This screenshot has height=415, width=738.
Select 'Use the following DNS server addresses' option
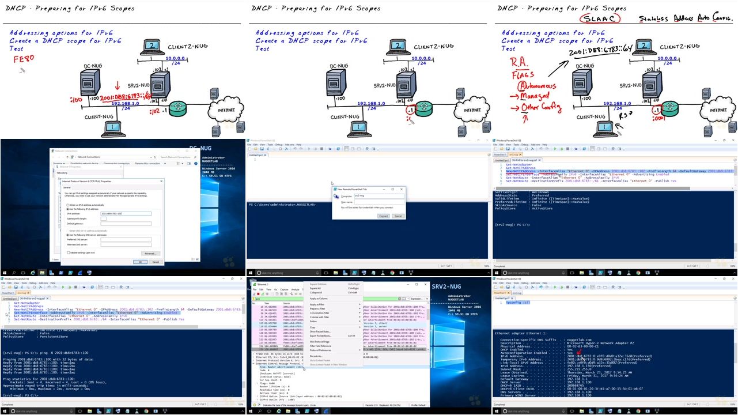(x=68, y=235)
